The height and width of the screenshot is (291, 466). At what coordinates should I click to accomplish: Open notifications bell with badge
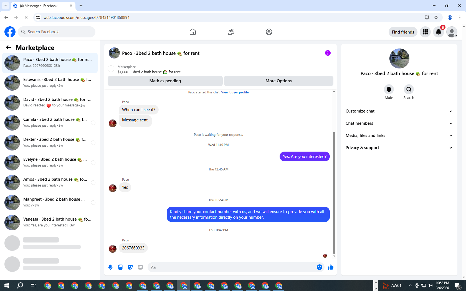(x=439, y=32)
